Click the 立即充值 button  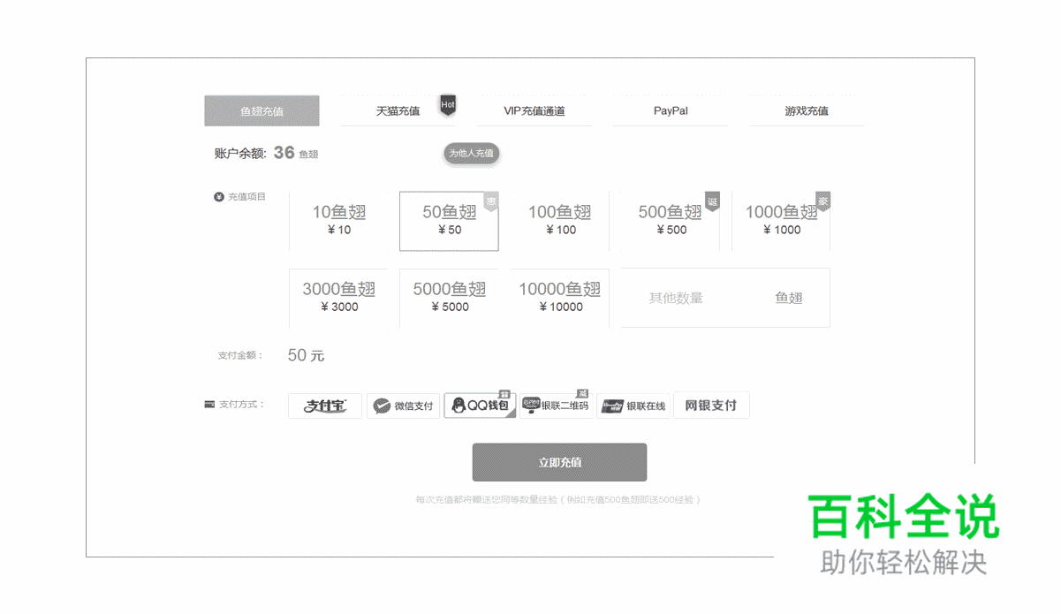pyautogui.click(x=559, y=462)
